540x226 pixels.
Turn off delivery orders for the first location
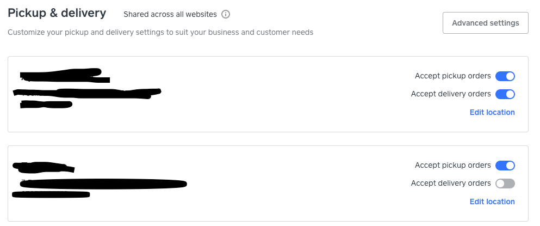click(505, 94)
